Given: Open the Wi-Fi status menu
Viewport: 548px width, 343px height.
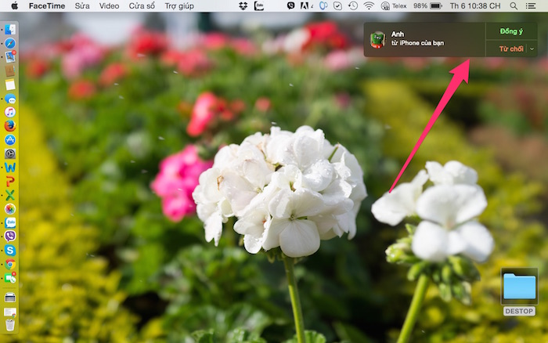Looking at the screenshot, I should point(368,5).
